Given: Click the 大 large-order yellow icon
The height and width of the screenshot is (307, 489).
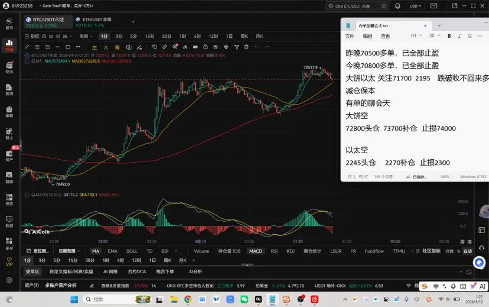Looking at the screenshot, I should click(106, 47).
